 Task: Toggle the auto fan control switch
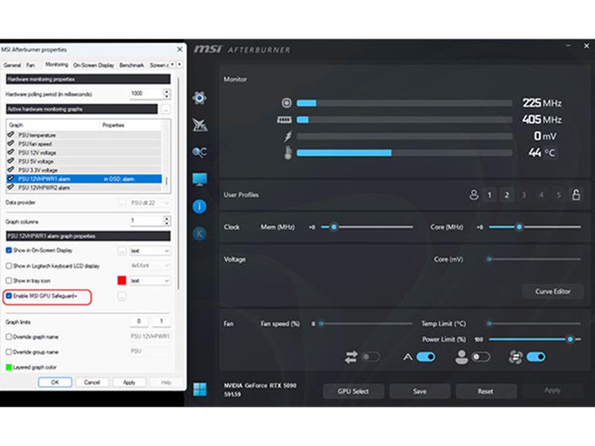click(x=425, y=357)
